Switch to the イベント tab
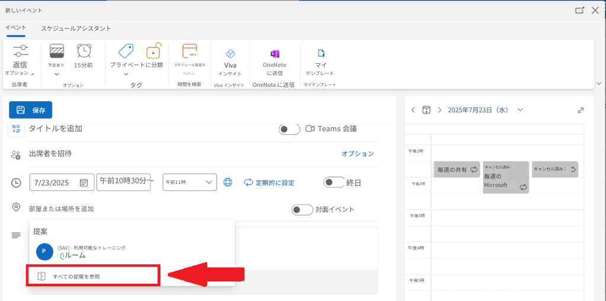The width and height of the screenshot is (606, 301). click(x=16, y=28)
